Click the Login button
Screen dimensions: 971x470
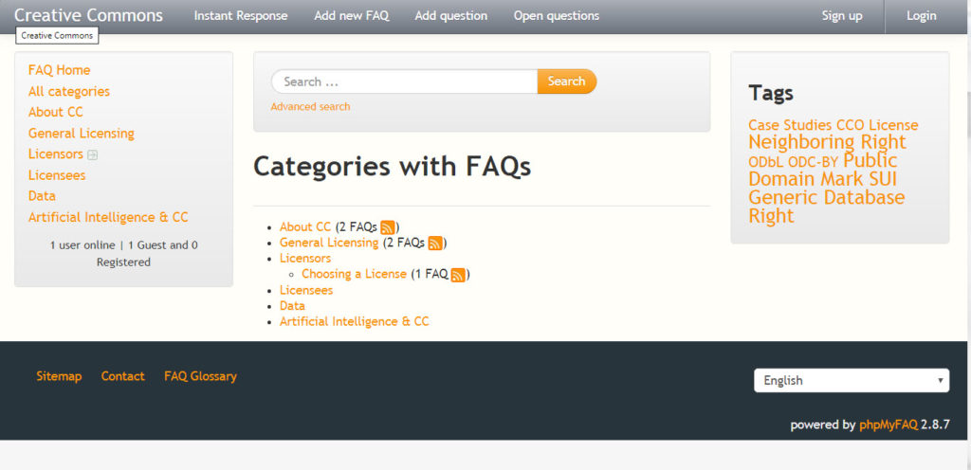click(921, 16)
